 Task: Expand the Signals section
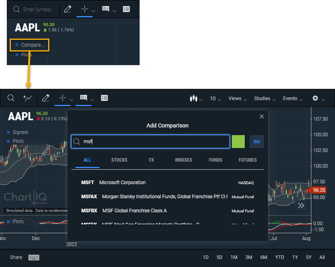pos(18,132)
